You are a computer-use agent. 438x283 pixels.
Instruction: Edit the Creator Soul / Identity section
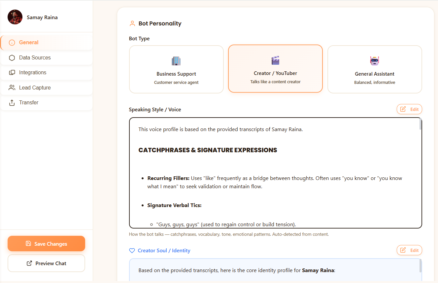pos(409,250)
